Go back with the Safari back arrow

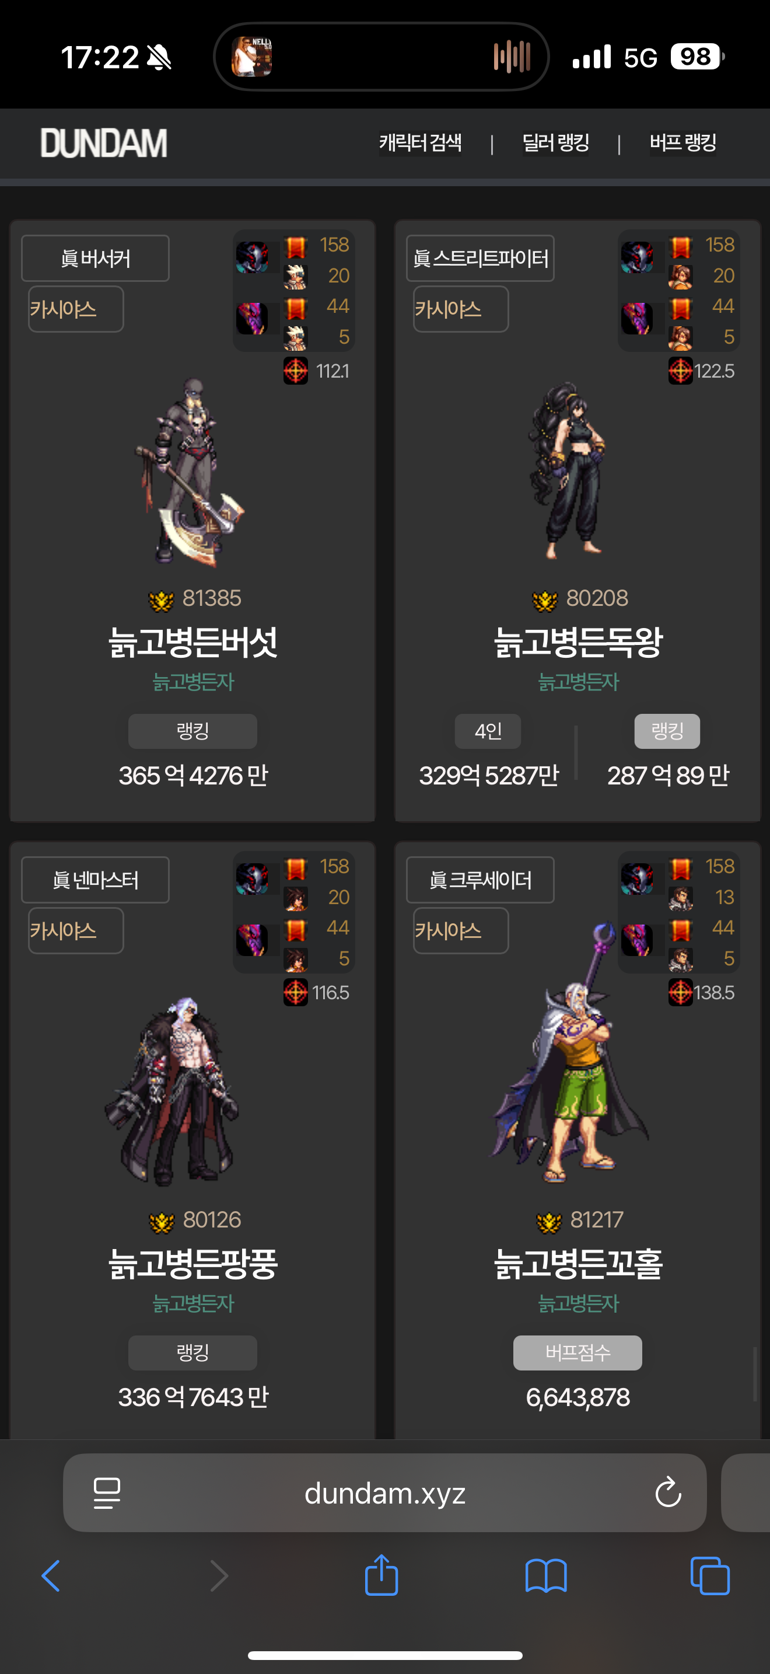[51, 1576]
